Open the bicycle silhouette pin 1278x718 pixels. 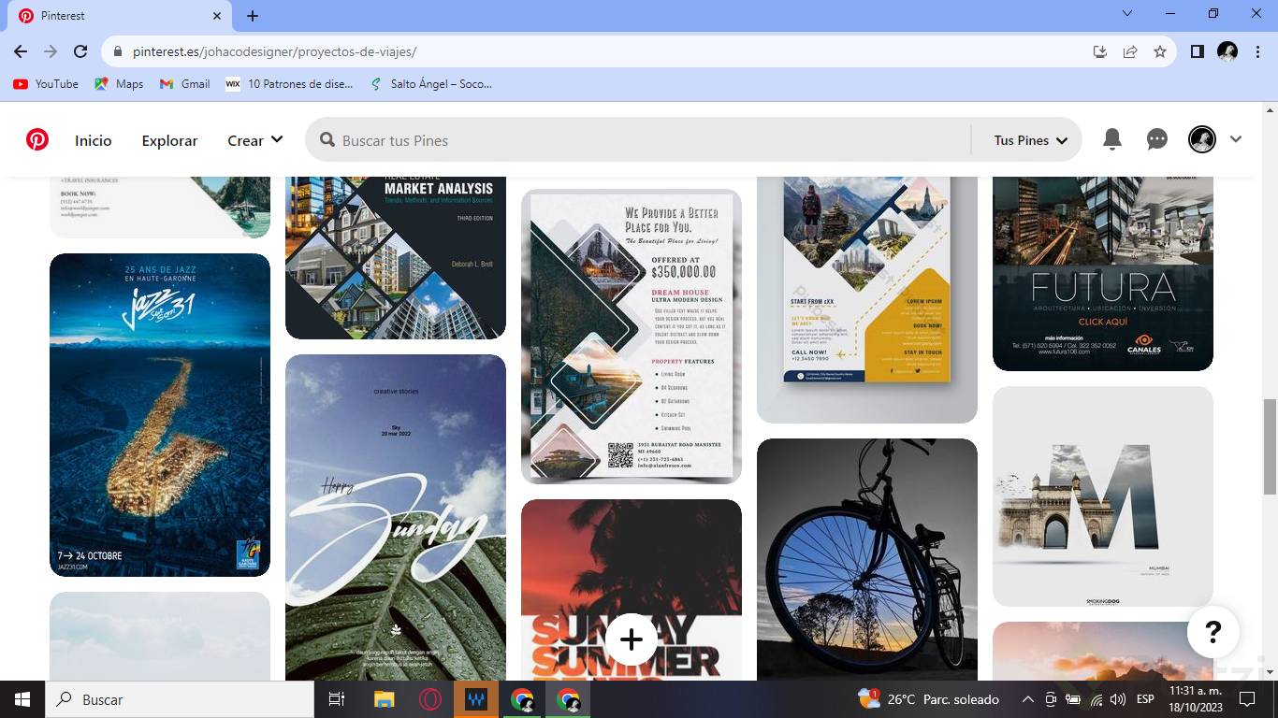click(x=867, y=559)
